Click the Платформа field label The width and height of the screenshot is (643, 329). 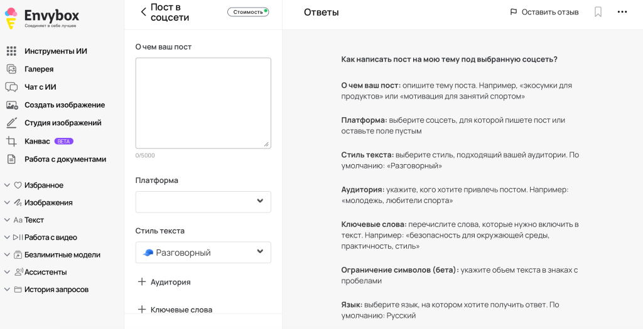coord(156,180)
